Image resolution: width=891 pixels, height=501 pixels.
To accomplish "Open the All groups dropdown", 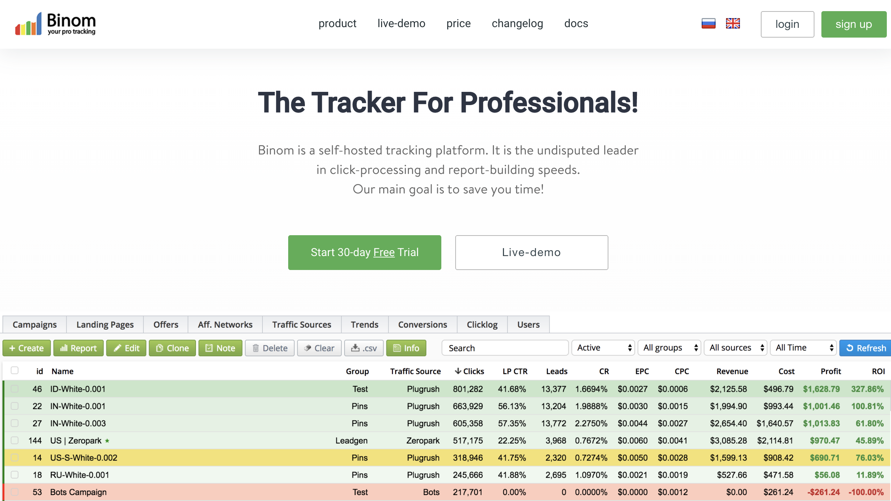I will 669,348.
